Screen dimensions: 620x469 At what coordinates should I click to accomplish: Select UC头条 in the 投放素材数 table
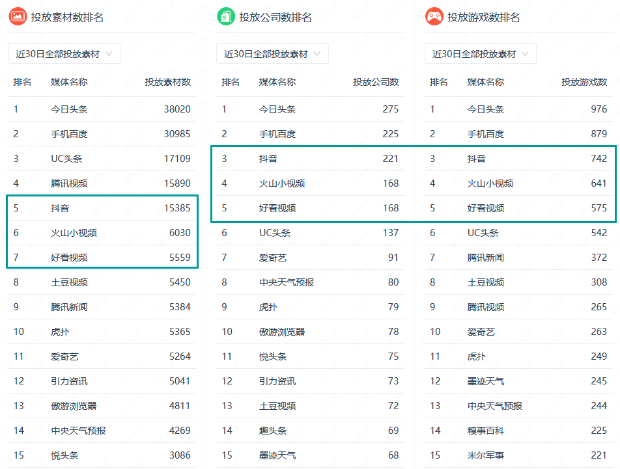(x=66, y=159)
